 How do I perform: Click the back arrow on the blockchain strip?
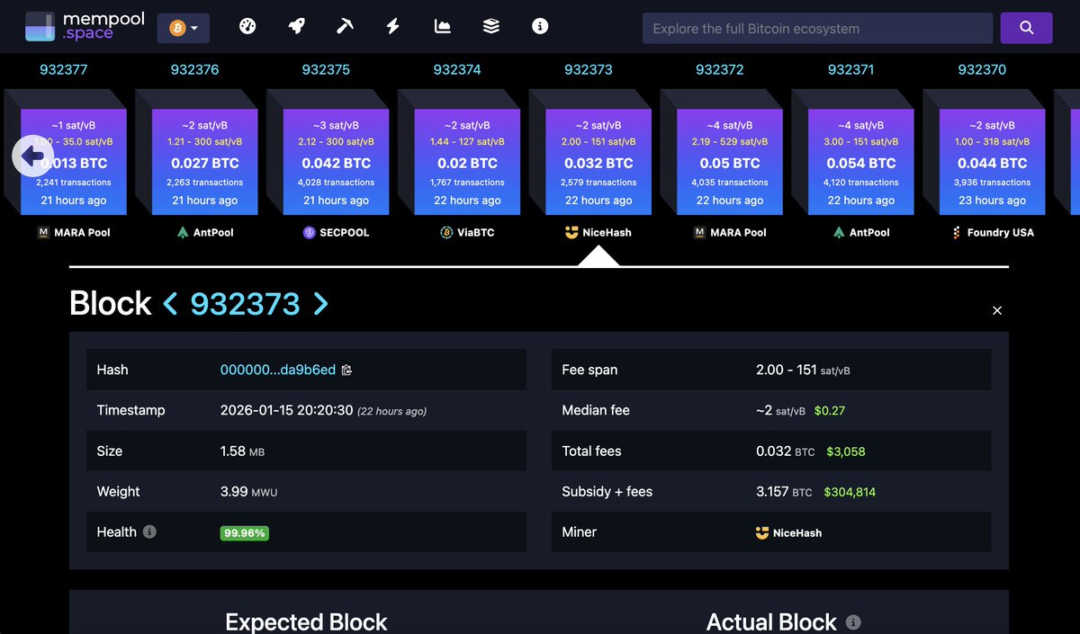[32, 156]
